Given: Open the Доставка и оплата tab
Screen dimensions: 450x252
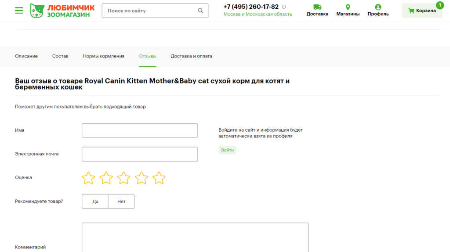Looking at the screenshot, I should pos(192,56).
